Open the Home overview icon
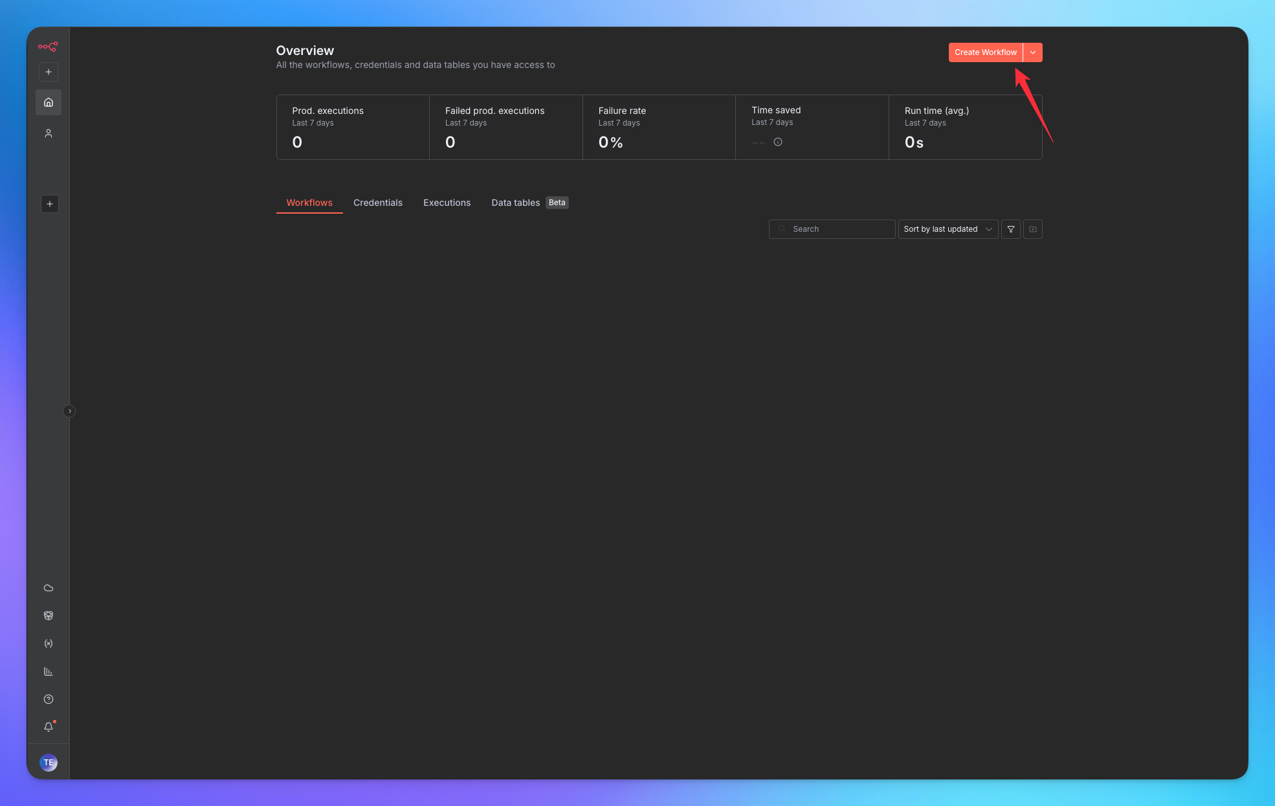This screenshot has height=806, width=1275. (49, 102)
